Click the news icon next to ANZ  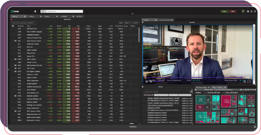pyautogui.click(x=16, y=65)
